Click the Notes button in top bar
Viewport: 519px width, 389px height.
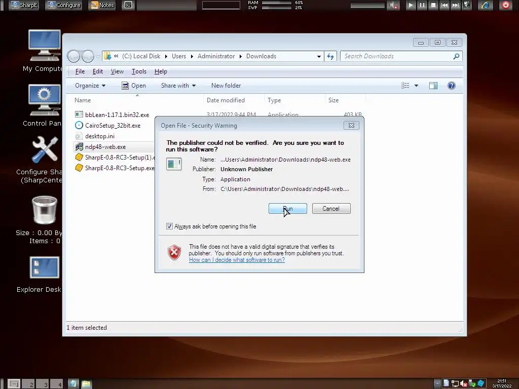tap(102, 5)
